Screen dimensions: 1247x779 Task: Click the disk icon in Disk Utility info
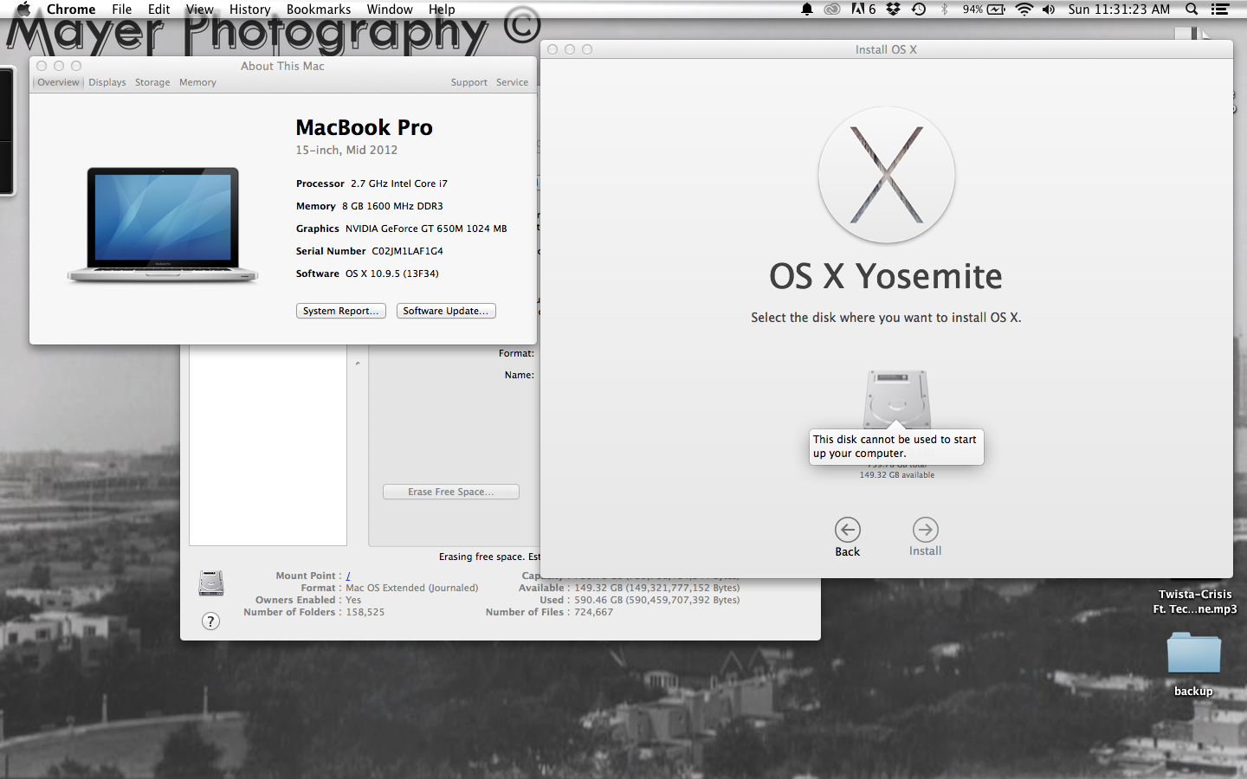click(x=211, y=583)
